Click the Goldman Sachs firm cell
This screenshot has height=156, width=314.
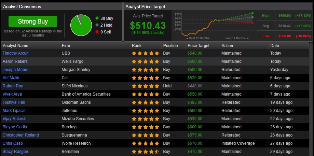click(76, 102)
